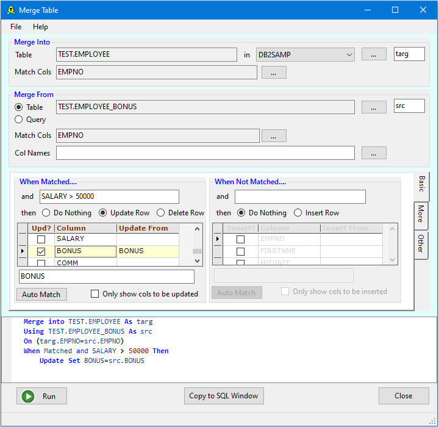Switch to the Other tab
The height and width of the screenshot is (427, 439).
click(421, 244)
